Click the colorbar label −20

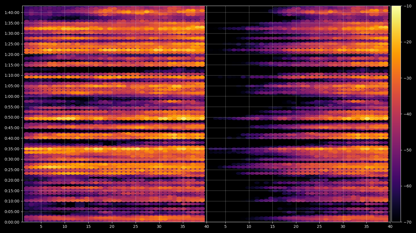[x=408, y=42]
